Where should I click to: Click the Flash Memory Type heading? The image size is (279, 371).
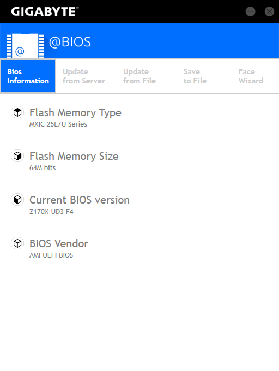(x=75, y=112)
